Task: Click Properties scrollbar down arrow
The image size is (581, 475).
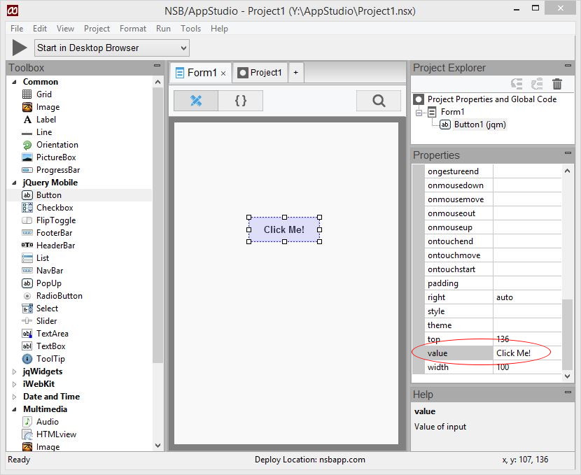Action: coord(567,376)
